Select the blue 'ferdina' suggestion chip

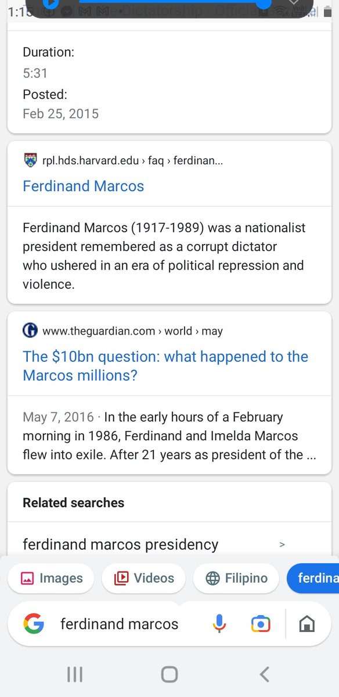tap(313, 579)
